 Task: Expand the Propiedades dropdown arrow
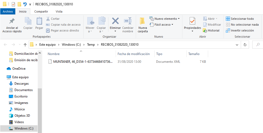[x=192, y=31]
